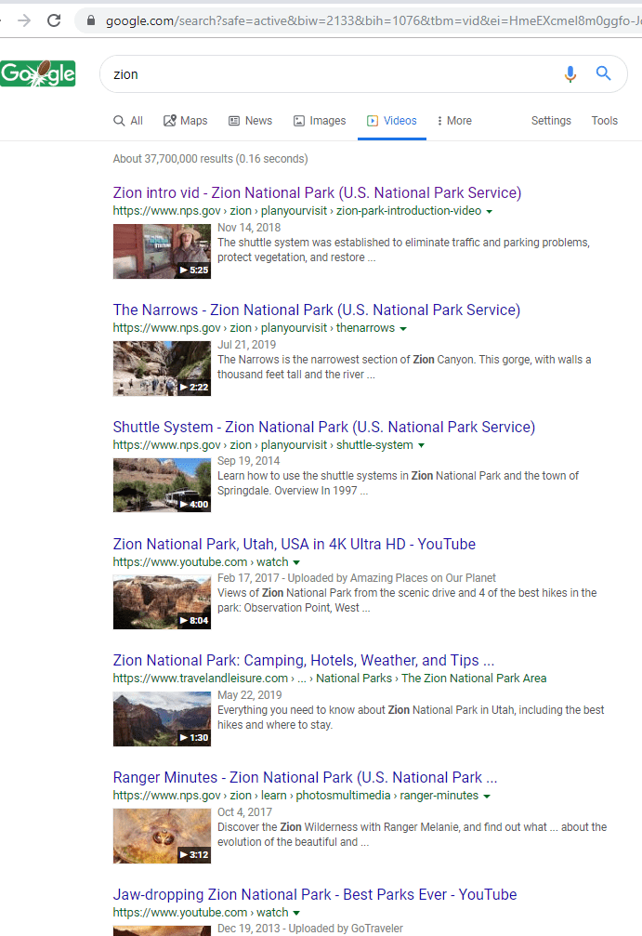The width and height of the screenshot is (642, 936).
Task: Click the search box containing 'zion'
Action: point(325,74)
